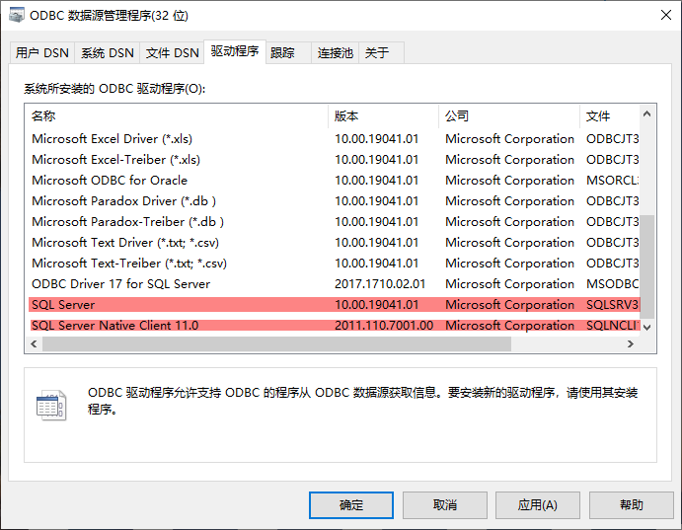Select Microsoft Paradox Driver (*.db ) row
This screenshot has height=530, width=682.
point(334,201)
